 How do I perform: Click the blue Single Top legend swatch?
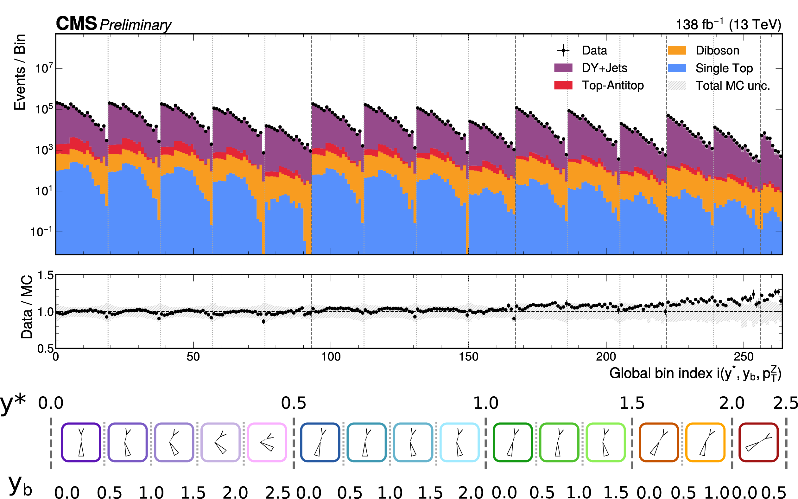(677, 68)
